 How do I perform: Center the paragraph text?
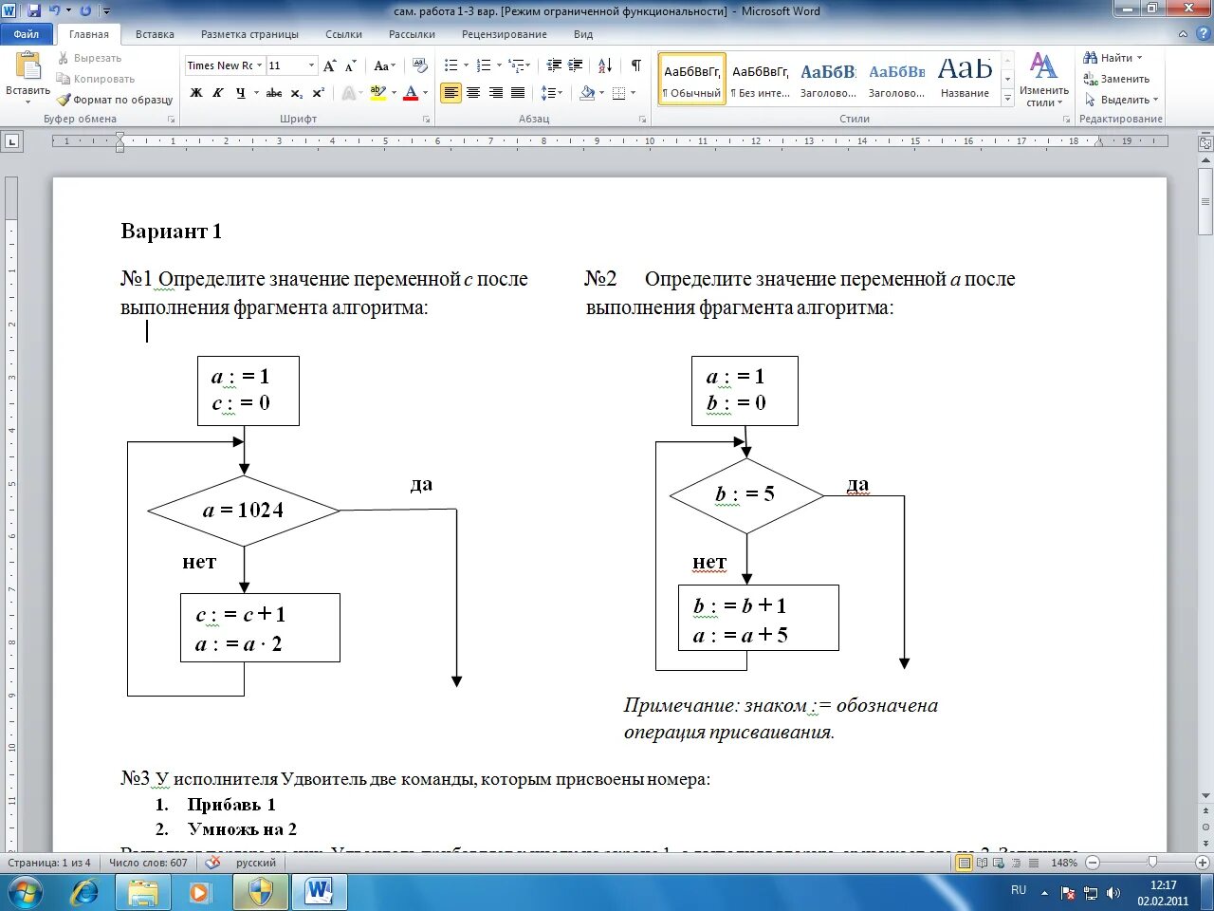pos(472,93)
